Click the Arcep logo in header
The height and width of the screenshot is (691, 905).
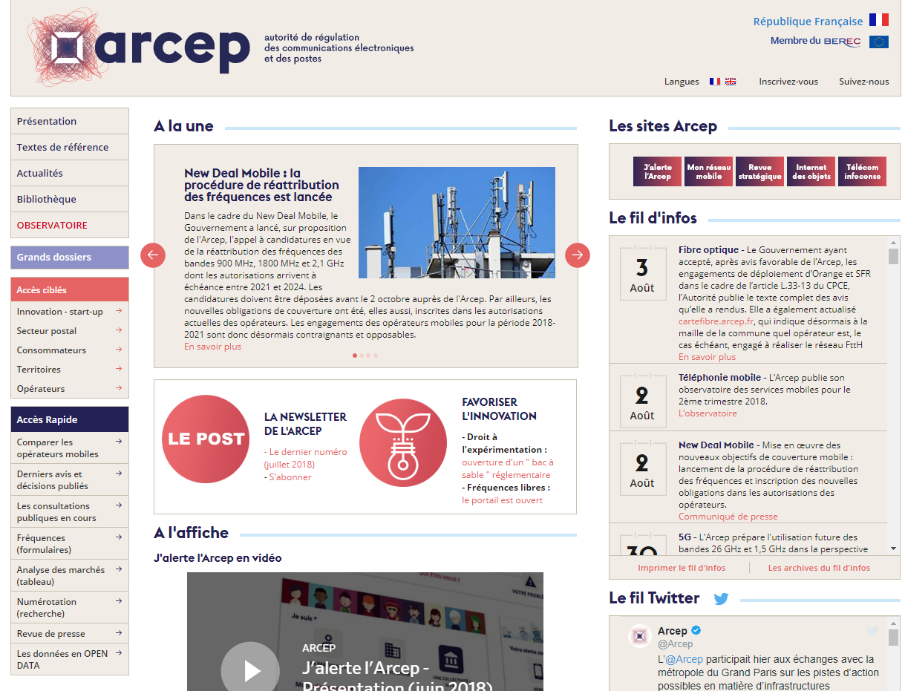click(137, 48)
